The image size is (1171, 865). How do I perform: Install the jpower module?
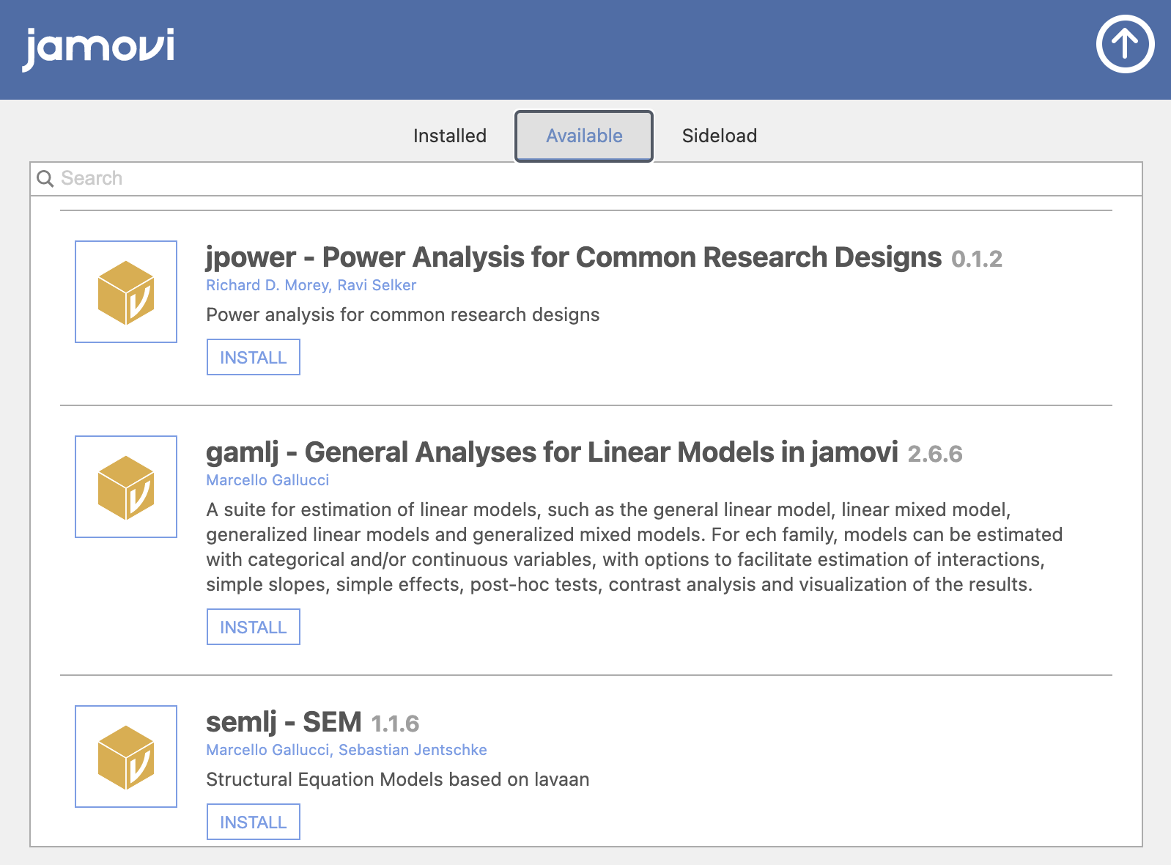pyautogui.click(x=254, y=357)
